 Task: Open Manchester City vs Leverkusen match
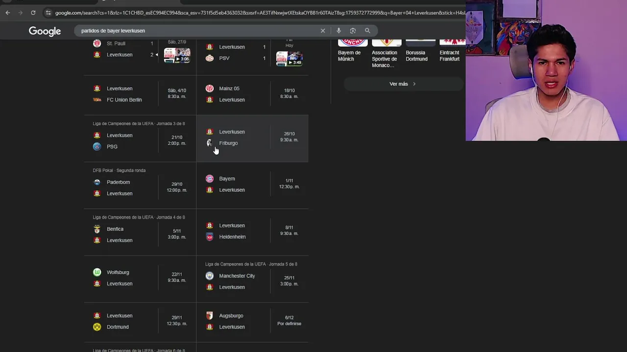tap(252, 279)
